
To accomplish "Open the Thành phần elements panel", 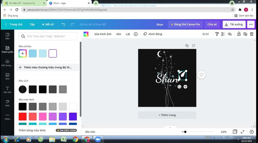I will [x=7, y=49].
